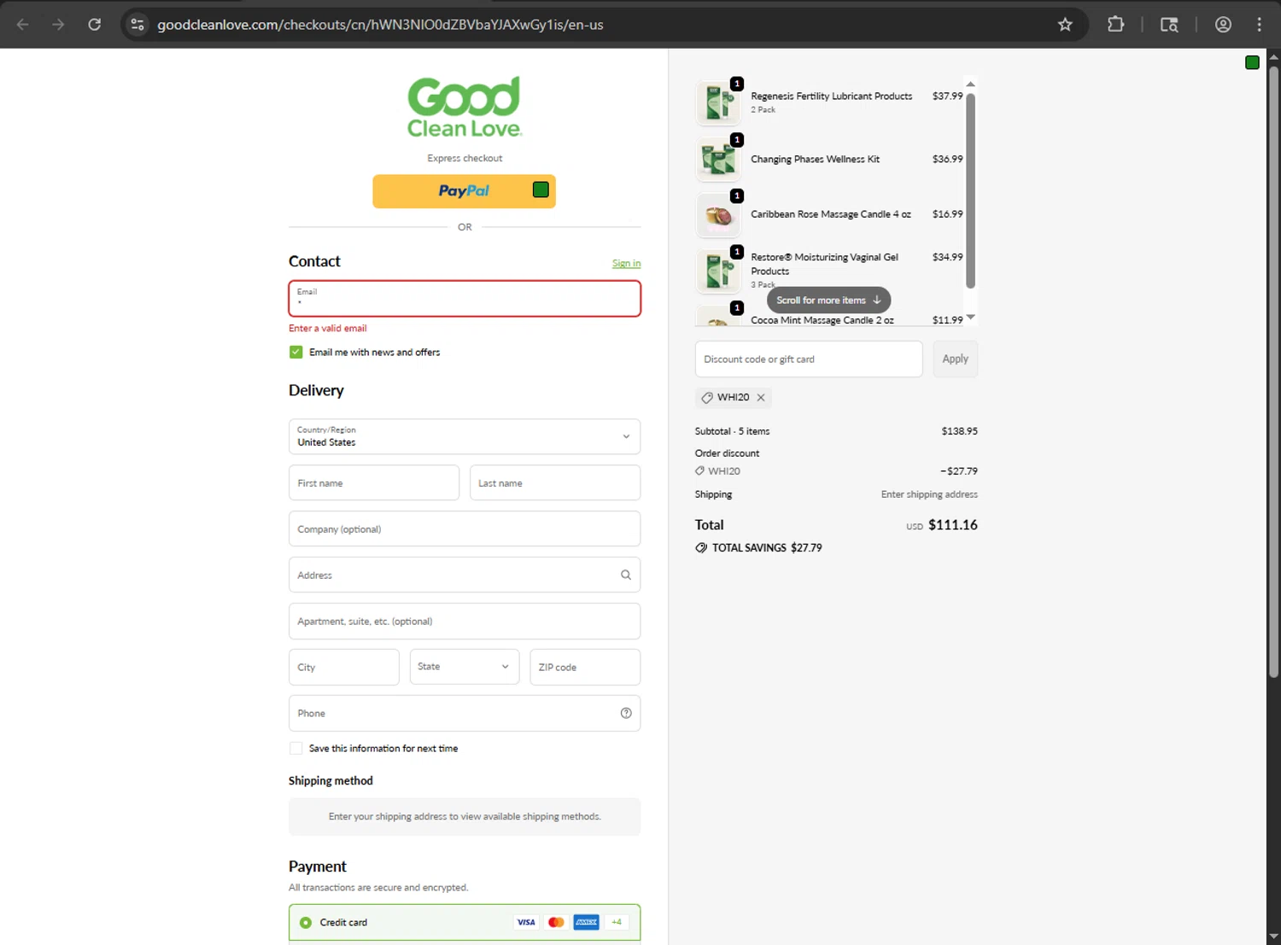Go forward in browser history

click(x=58, y=25)
